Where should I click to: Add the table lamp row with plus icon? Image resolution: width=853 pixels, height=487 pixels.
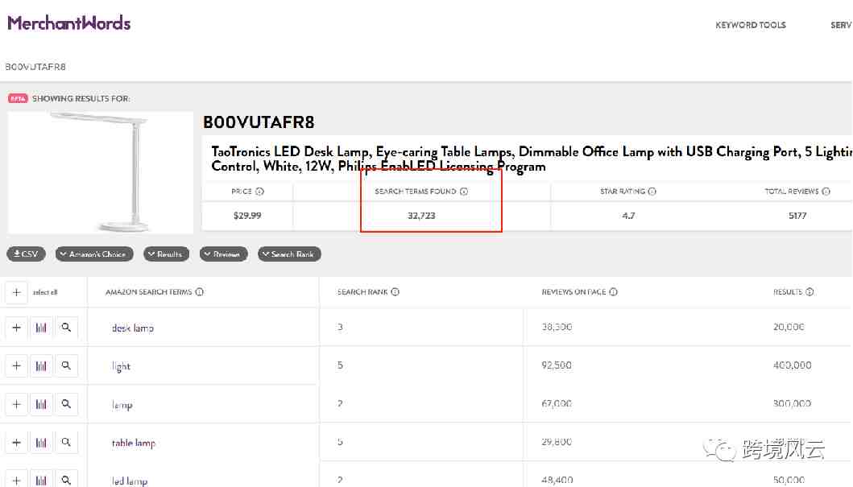click(x=16, y=443)
